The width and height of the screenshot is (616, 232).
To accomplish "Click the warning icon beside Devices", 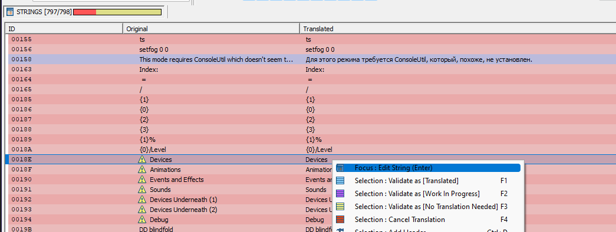I will (x=142, y=160).
